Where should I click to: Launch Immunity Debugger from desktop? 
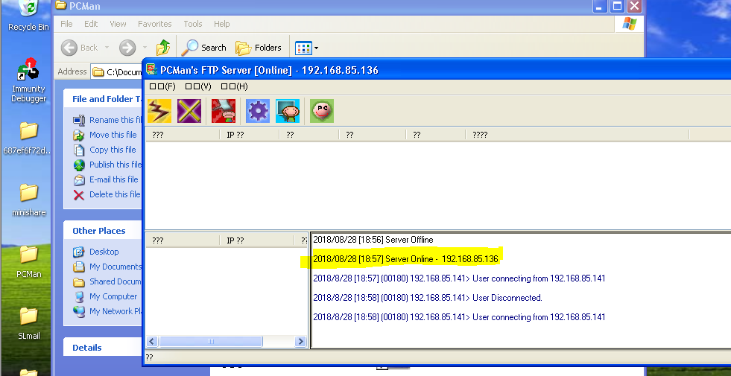28,80
